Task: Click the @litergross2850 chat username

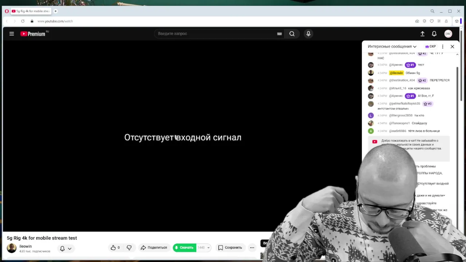Action: 401,115
